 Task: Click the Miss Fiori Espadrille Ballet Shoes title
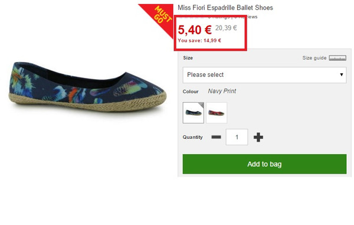pyautogui.click(x=225, y=8)
